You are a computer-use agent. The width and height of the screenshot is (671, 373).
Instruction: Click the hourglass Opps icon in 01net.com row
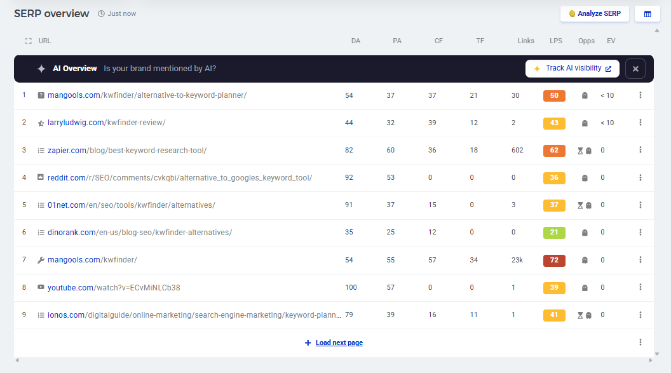point(580,205)
